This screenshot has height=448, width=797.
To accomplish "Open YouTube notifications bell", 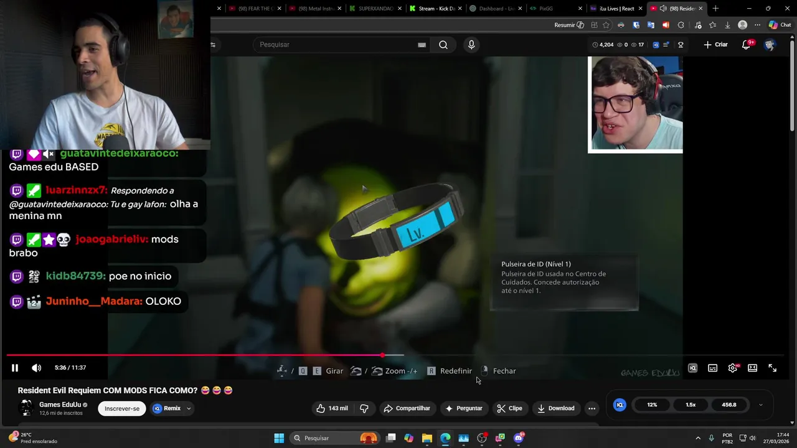I will (x=747, y=45).
